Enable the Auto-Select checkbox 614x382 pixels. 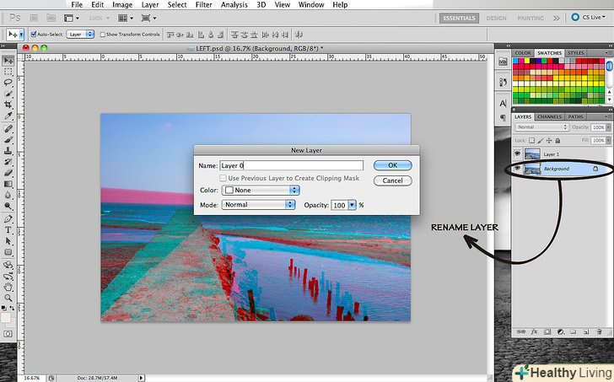click(33, 35)
